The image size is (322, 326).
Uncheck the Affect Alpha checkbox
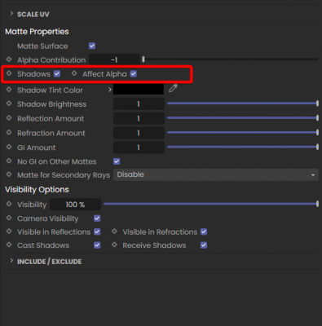click(x=134, y=73)
